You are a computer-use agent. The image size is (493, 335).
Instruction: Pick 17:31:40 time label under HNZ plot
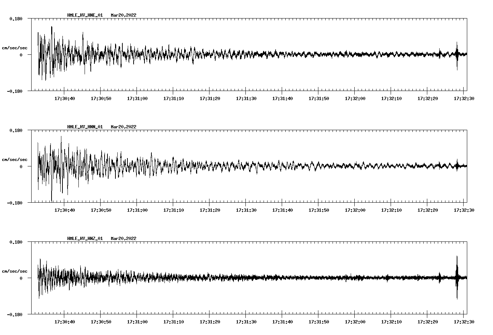click(x=282, y=322)
